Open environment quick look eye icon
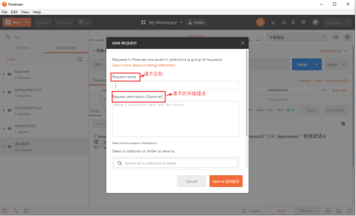The height and width of the screenshot is (216, 356). [335, 37]
